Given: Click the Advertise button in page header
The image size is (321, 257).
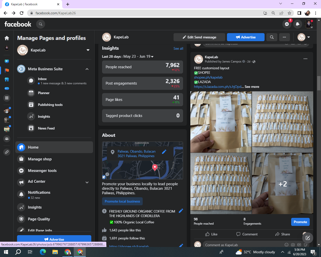Looking at the screenshot, I should 246,37.
